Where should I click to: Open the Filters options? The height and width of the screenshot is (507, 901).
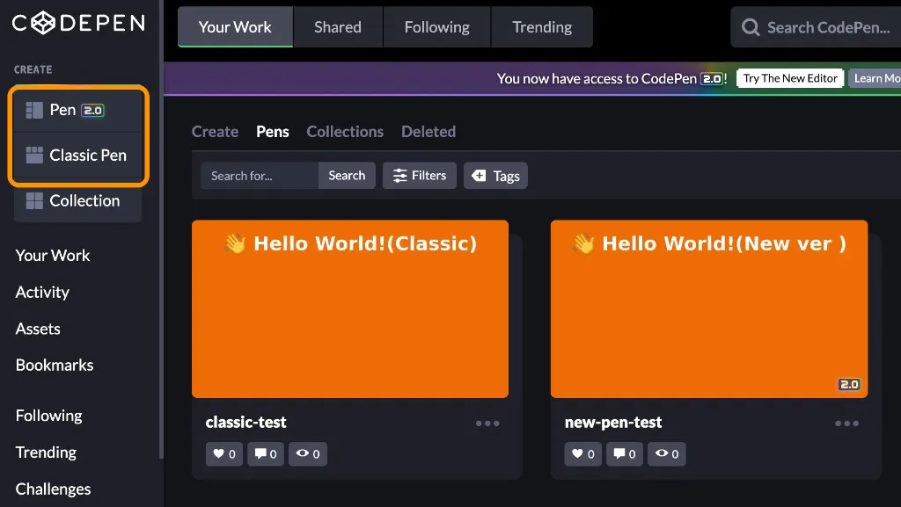(x=420, y=176)
